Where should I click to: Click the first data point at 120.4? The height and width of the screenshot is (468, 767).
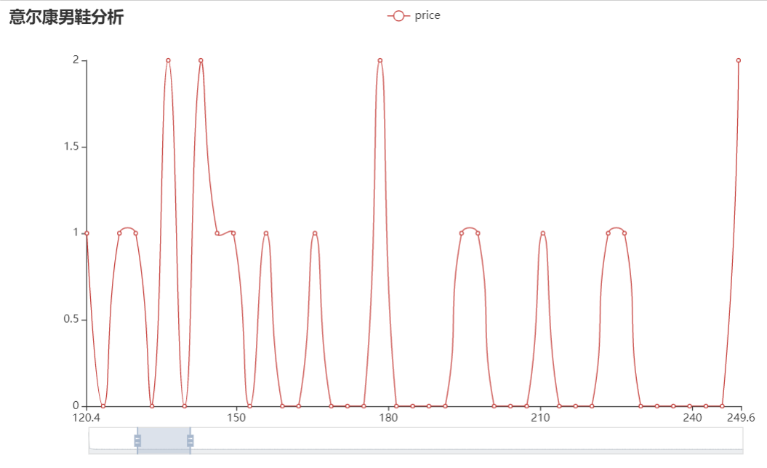pos(87,233)
